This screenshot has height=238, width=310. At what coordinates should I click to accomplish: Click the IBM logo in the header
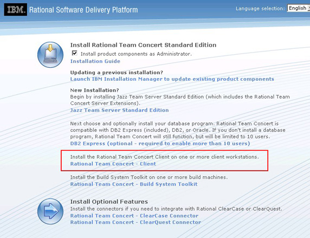click(x=15, y=9)
